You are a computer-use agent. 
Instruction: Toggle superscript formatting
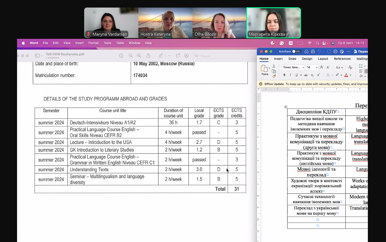[x=319, y=75]
